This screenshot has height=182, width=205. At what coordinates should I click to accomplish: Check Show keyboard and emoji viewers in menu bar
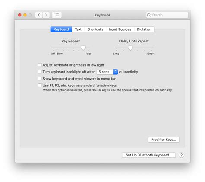tap(39, 79)
